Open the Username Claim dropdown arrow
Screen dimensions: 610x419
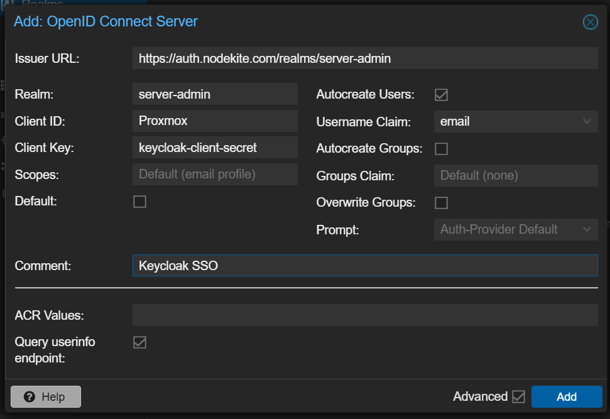point(587,121)
